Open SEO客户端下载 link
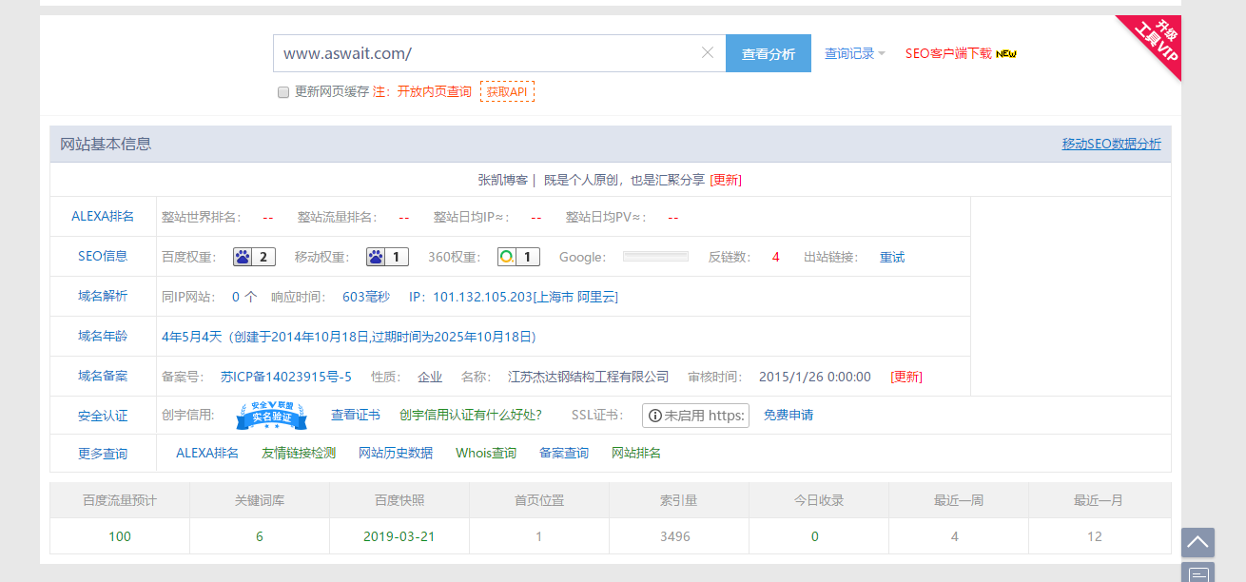The image size is (1246, 582). click(948, 54)
